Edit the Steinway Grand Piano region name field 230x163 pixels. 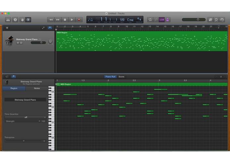[25, 100]
